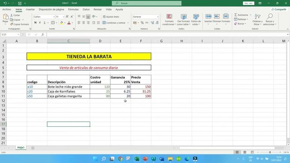Open Formato condicional menu
Screen dimensions: 290x163
point(169,19)
